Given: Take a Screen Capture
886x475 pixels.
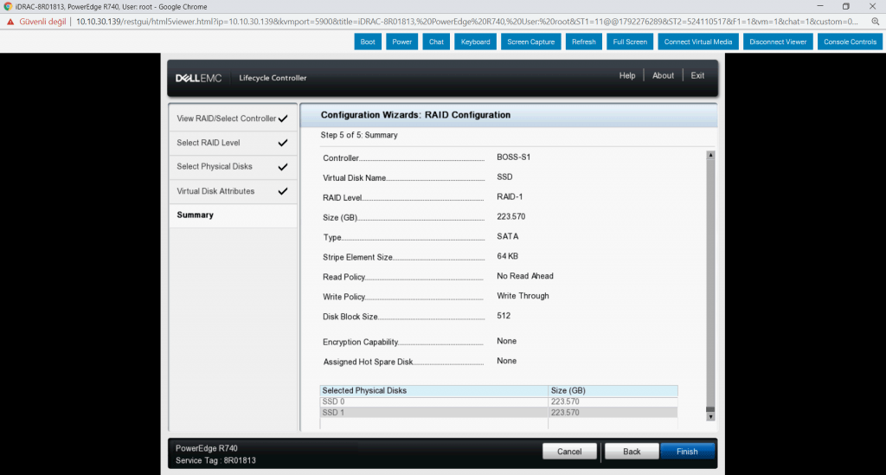Looking at the screenshot, I should [x=530, y=42].
